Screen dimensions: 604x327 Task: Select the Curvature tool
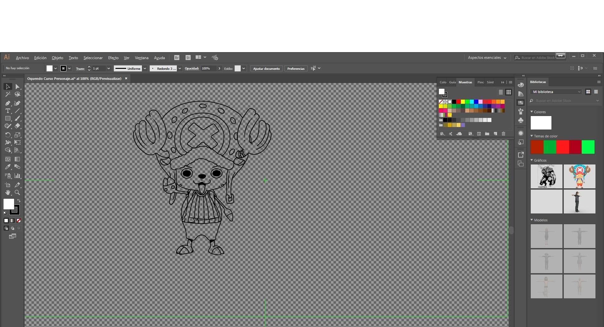18,103
